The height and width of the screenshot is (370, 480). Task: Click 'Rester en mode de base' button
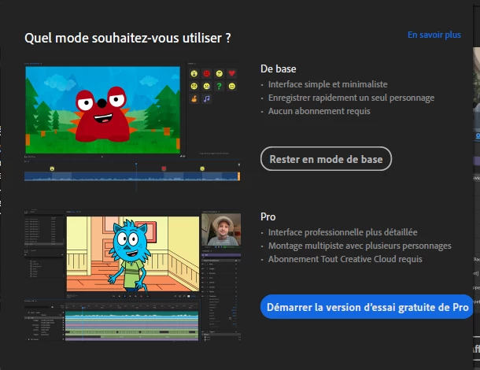[x=326, y=159]
